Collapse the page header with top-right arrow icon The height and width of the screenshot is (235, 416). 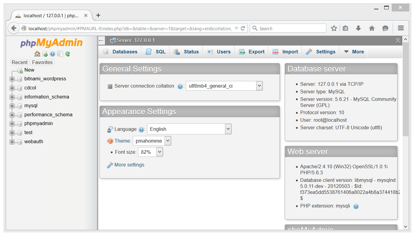click(398, 40)
